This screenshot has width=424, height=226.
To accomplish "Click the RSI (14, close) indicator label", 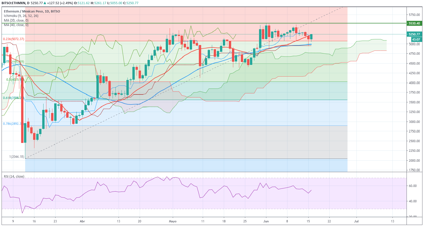I will [x=14, y=177].
